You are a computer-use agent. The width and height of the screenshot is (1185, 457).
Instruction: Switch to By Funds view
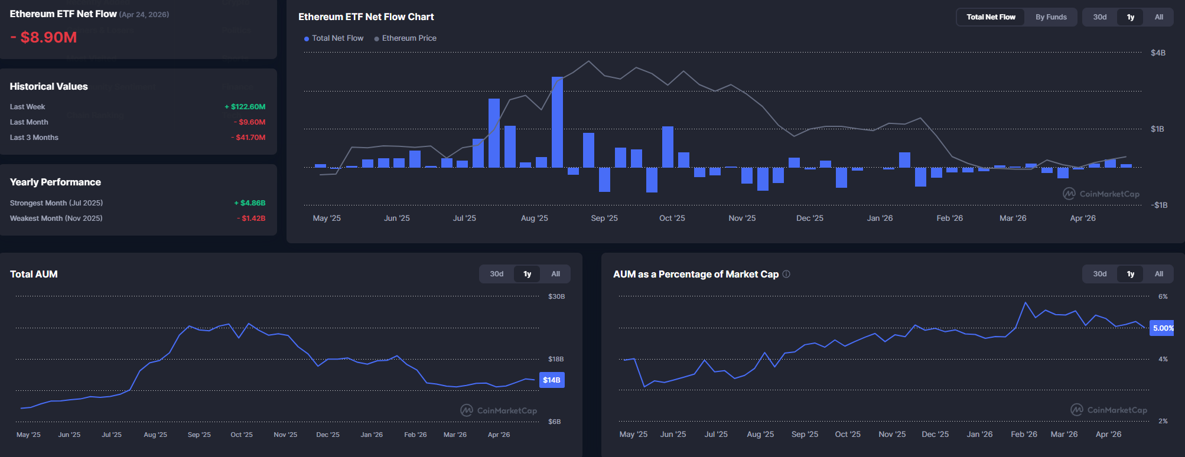(1051, 17)
